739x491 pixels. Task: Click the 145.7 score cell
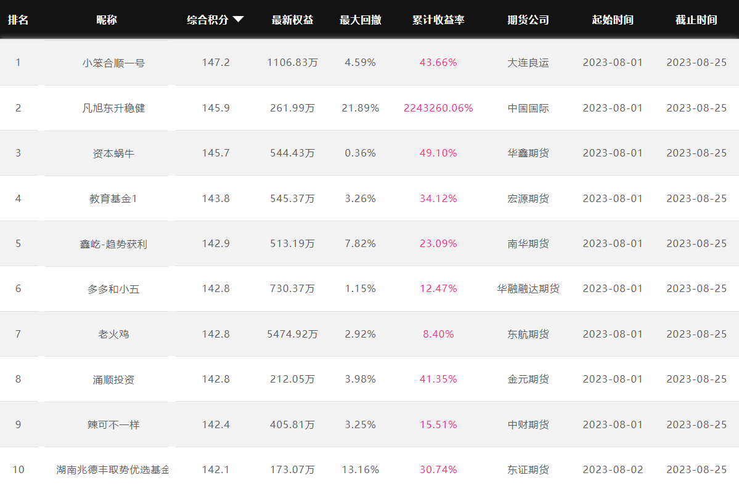(x=216, y=153)
